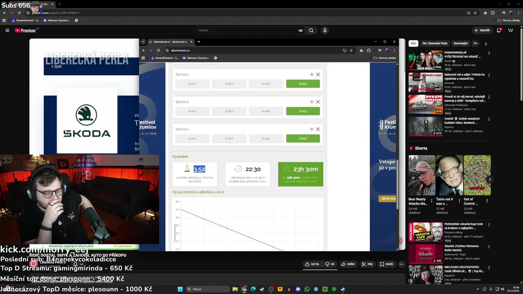The image size is (523, 294).
Task: Open Turns out it was a short options
Action: (x=459, y=200)
